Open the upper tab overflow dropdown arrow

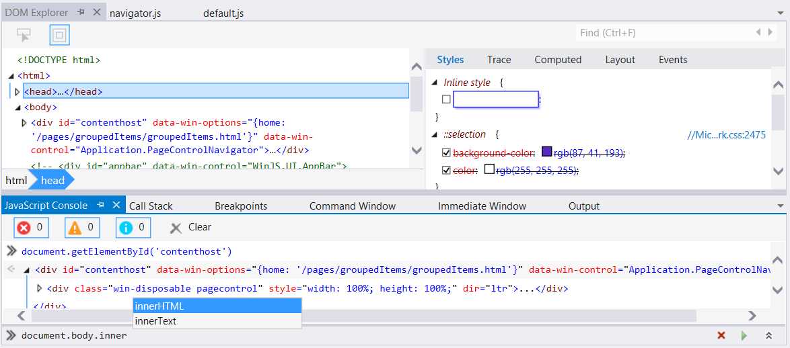781,13
